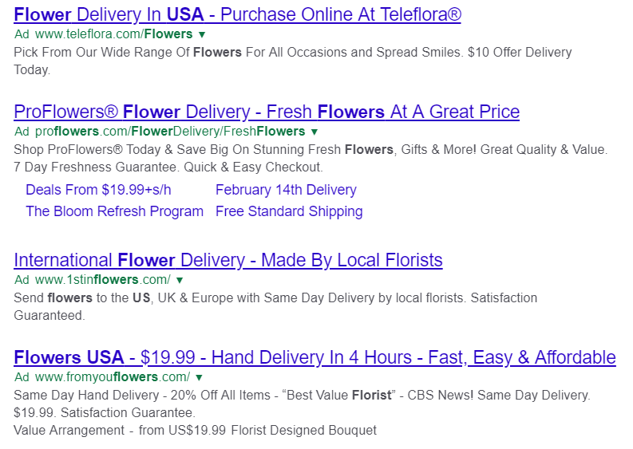633x449 pixels.
Task: Open International Flower Delivery ad headline
Action: 227,260
